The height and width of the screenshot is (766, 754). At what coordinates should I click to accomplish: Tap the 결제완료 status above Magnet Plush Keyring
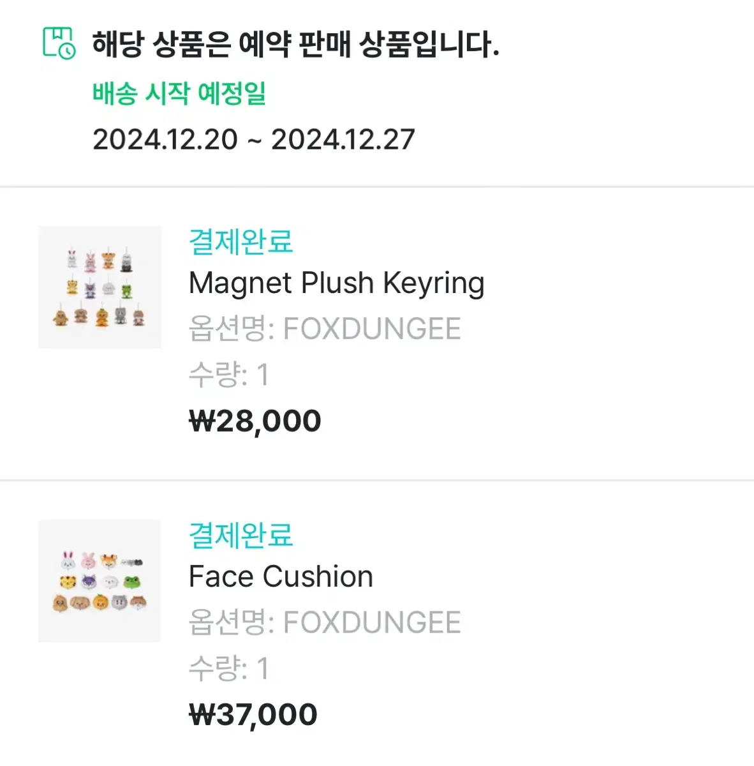[240, 241]
